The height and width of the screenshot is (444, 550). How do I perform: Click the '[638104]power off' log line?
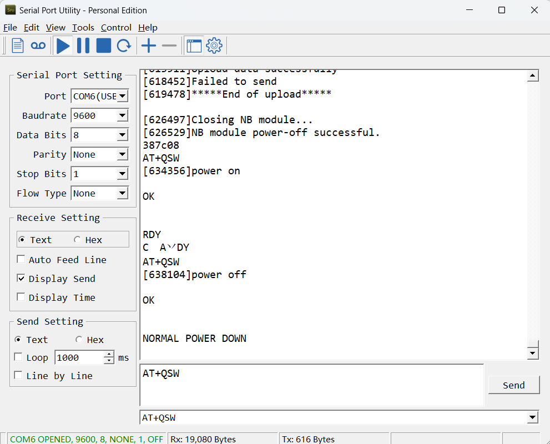click(194, 275)
